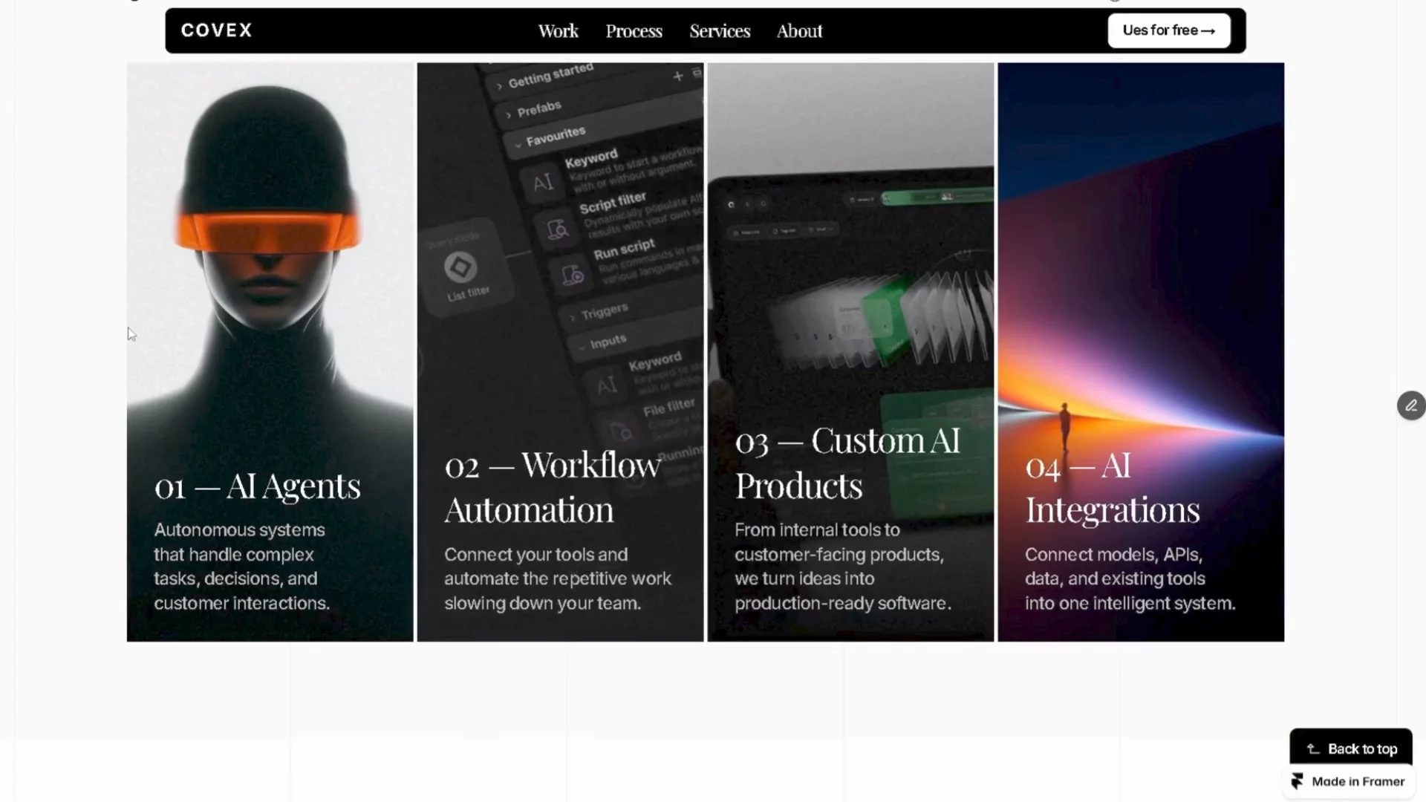Click the Back to top button
Screen dimensions: 1426x802
(1351, 749)
